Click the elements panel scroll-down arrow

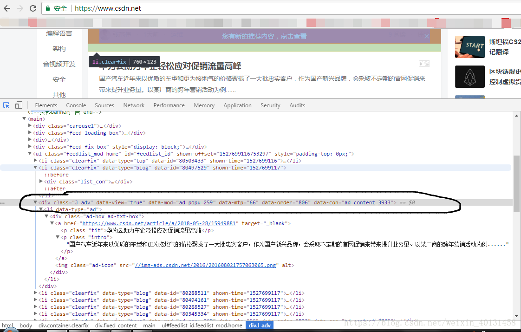tap(516, 316)
